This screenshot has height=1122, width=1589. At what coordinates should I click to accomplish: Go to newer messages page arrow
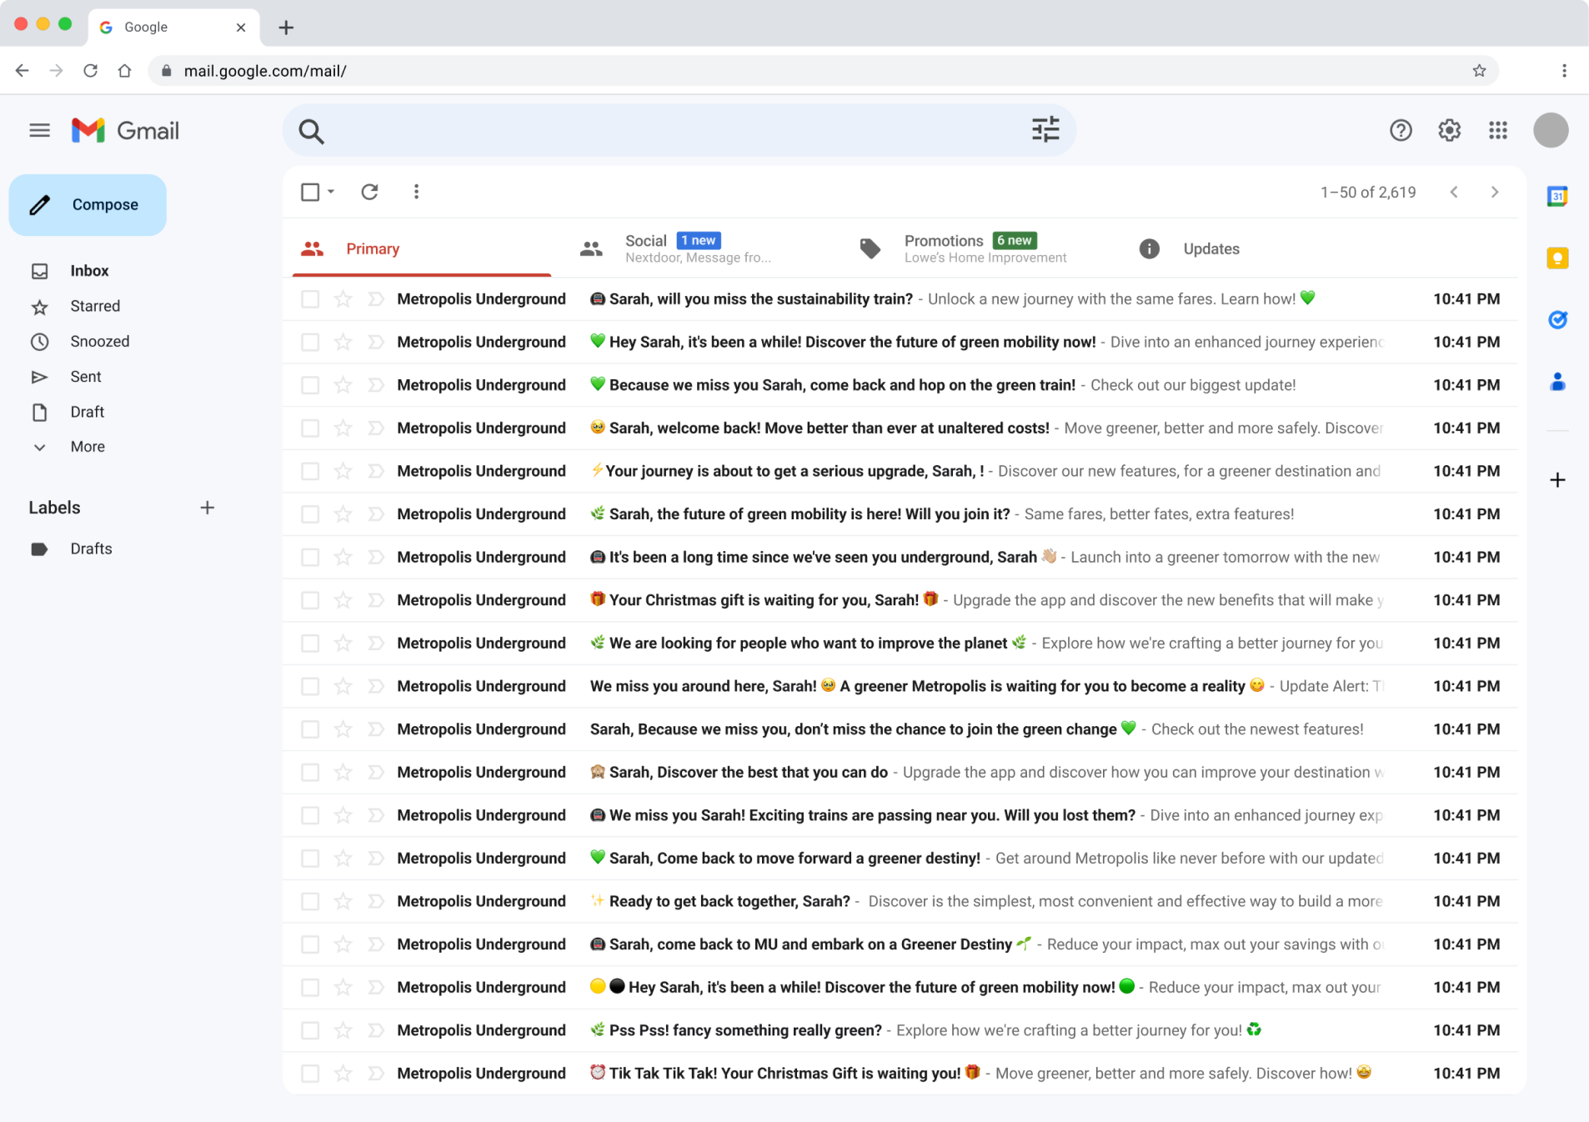[1454, 192]
